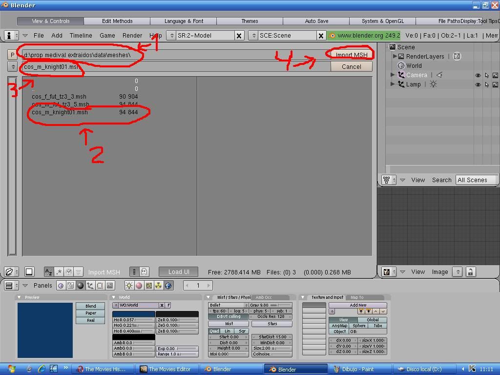Screen dimensions: 500x375
Task: Toggle pin image lock icon
Action: tap(470, 272)
